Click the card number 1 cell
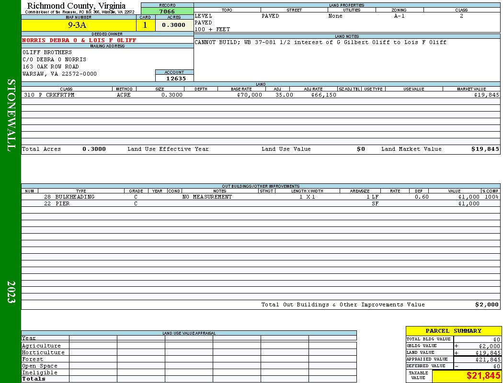Image resolution: width=503 pixels, height=383 pixels. [x=145, y=25]
